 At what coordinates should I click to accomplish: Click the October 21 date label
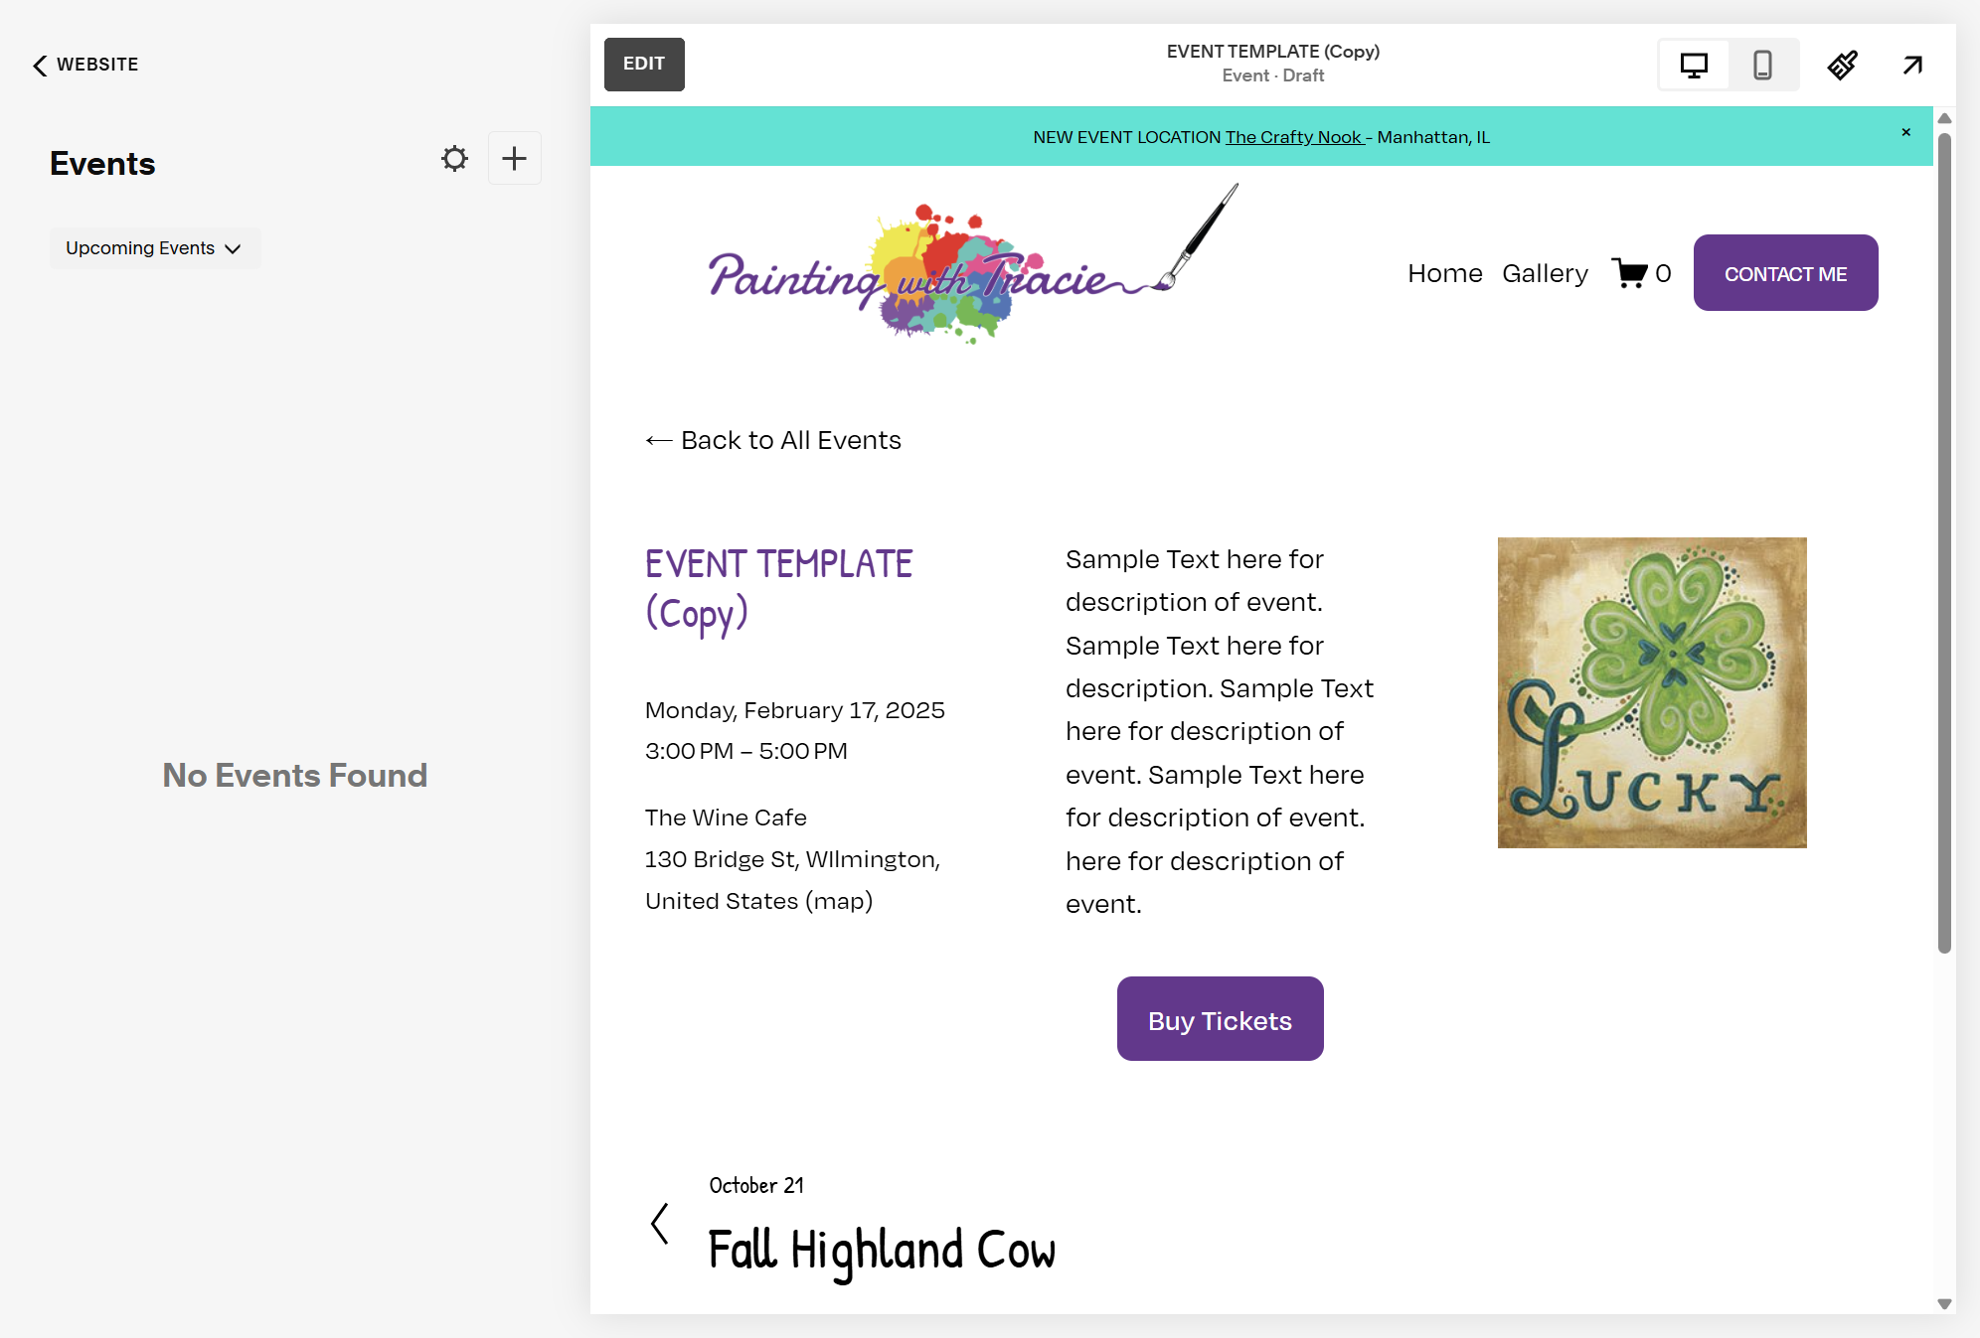[756, 1185]
